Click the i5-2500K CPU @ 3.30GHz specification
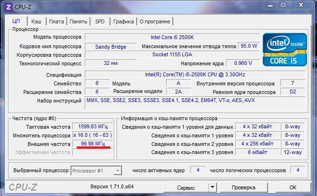 click(x=195, y=74)
